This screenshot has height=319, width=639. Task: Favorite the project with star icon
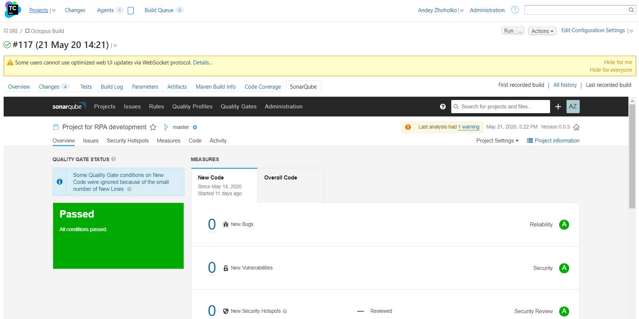click(153, 127)
